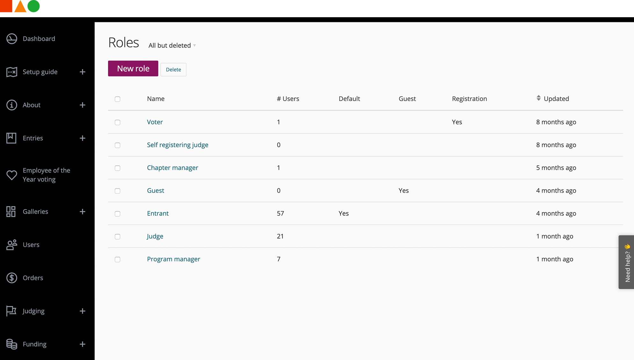This screenshot has height=360, width=634.
Task: Click the About info icon
Action: (11, 105)
